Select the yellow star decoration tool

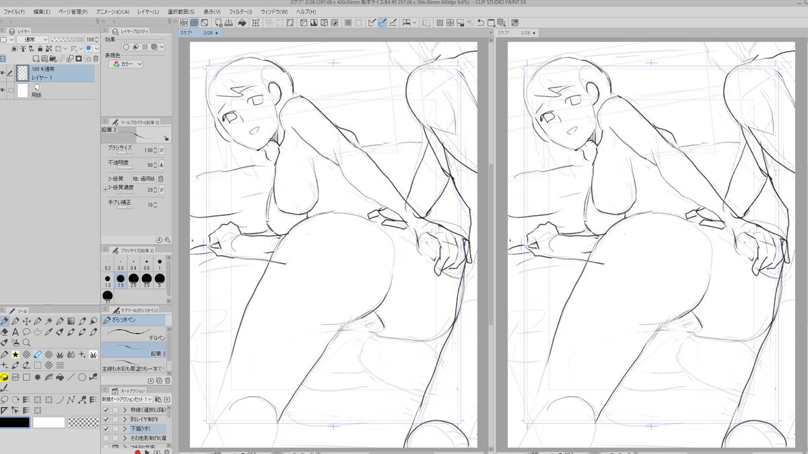15,354
